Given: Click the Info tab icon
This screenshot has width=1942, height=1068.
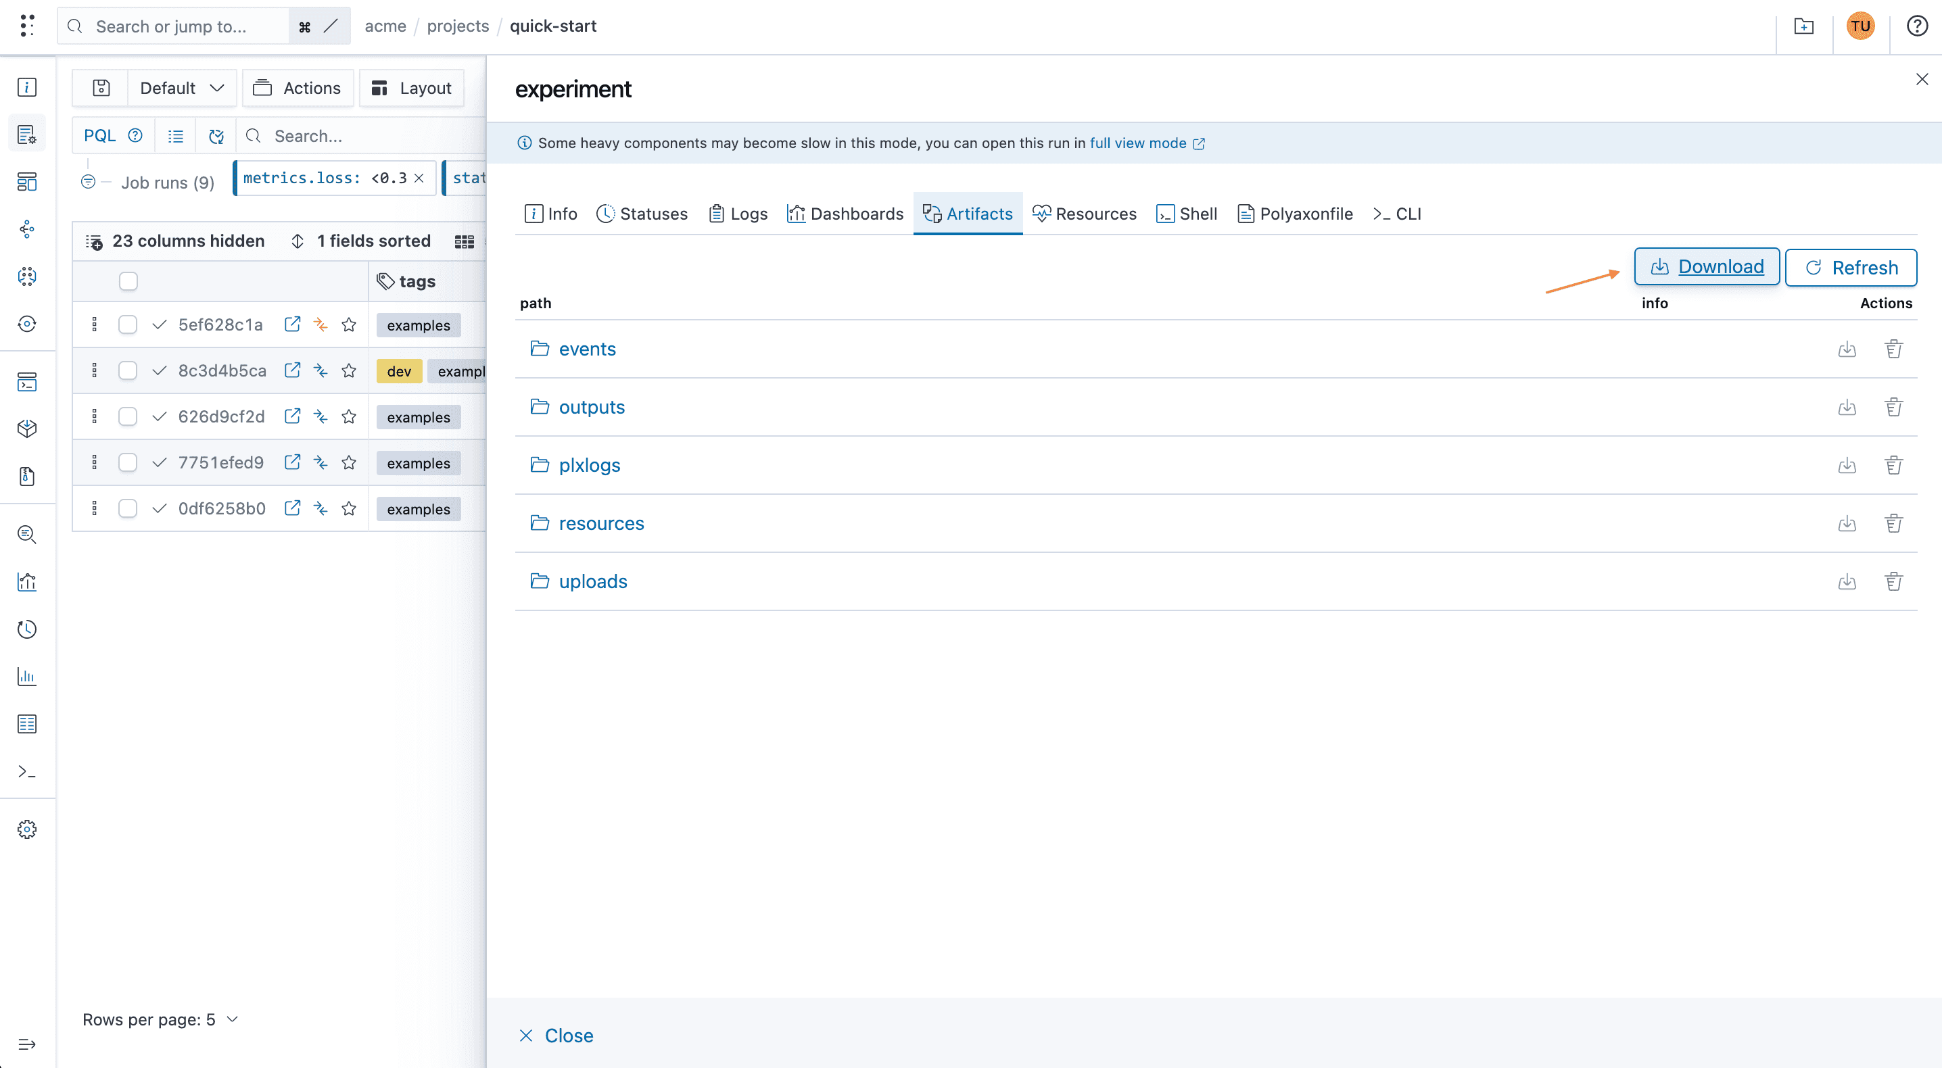Looking at the screenshot, I should (533, 213).
